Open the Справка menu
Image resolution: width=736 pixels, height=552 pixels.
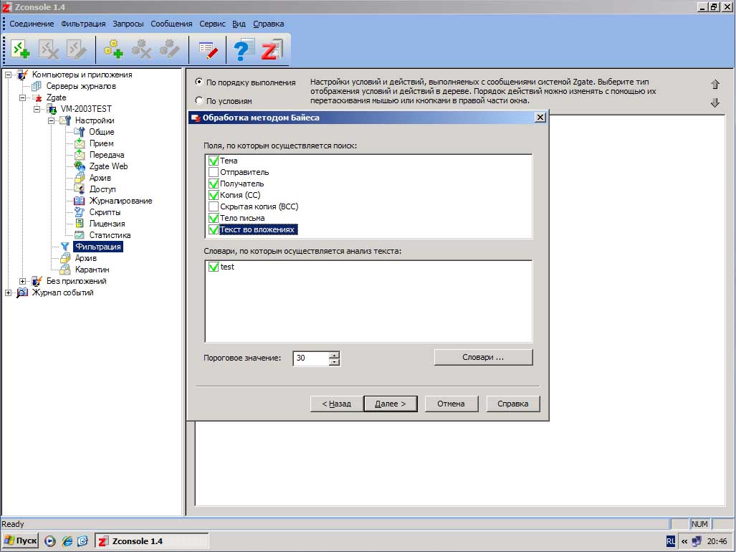coord(269,24)
